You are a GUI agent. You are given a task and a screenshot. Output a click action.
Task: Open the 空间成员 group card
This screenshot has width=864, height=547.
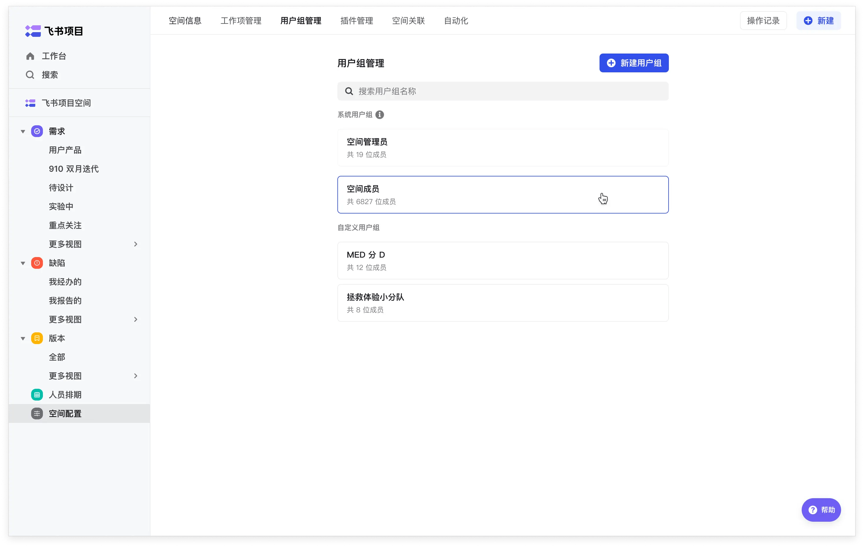point(503,195)
